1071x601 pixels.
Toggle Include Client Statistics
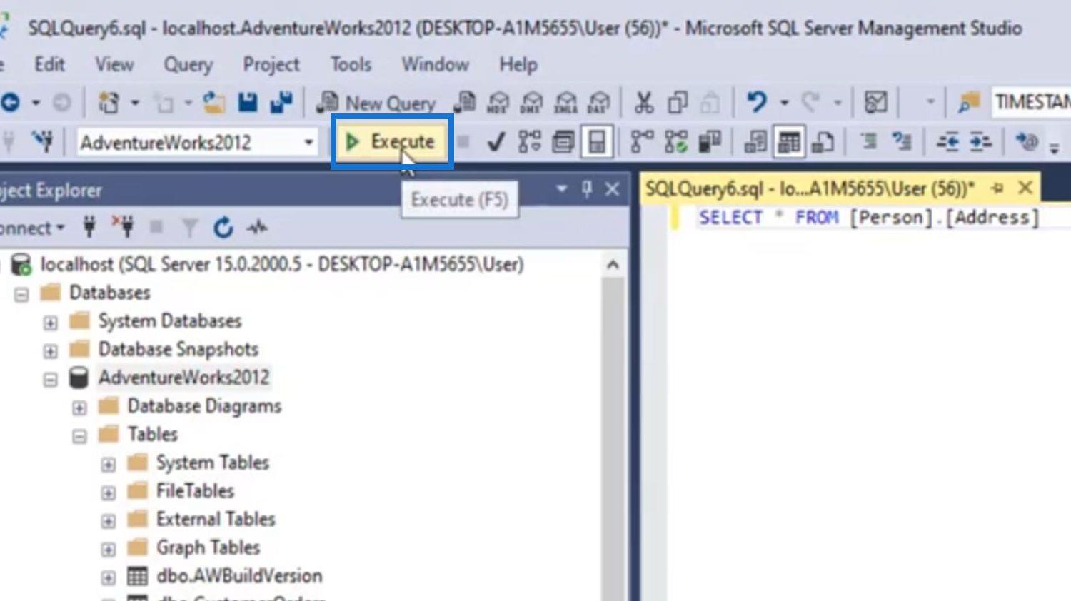[x=709, y=142]
